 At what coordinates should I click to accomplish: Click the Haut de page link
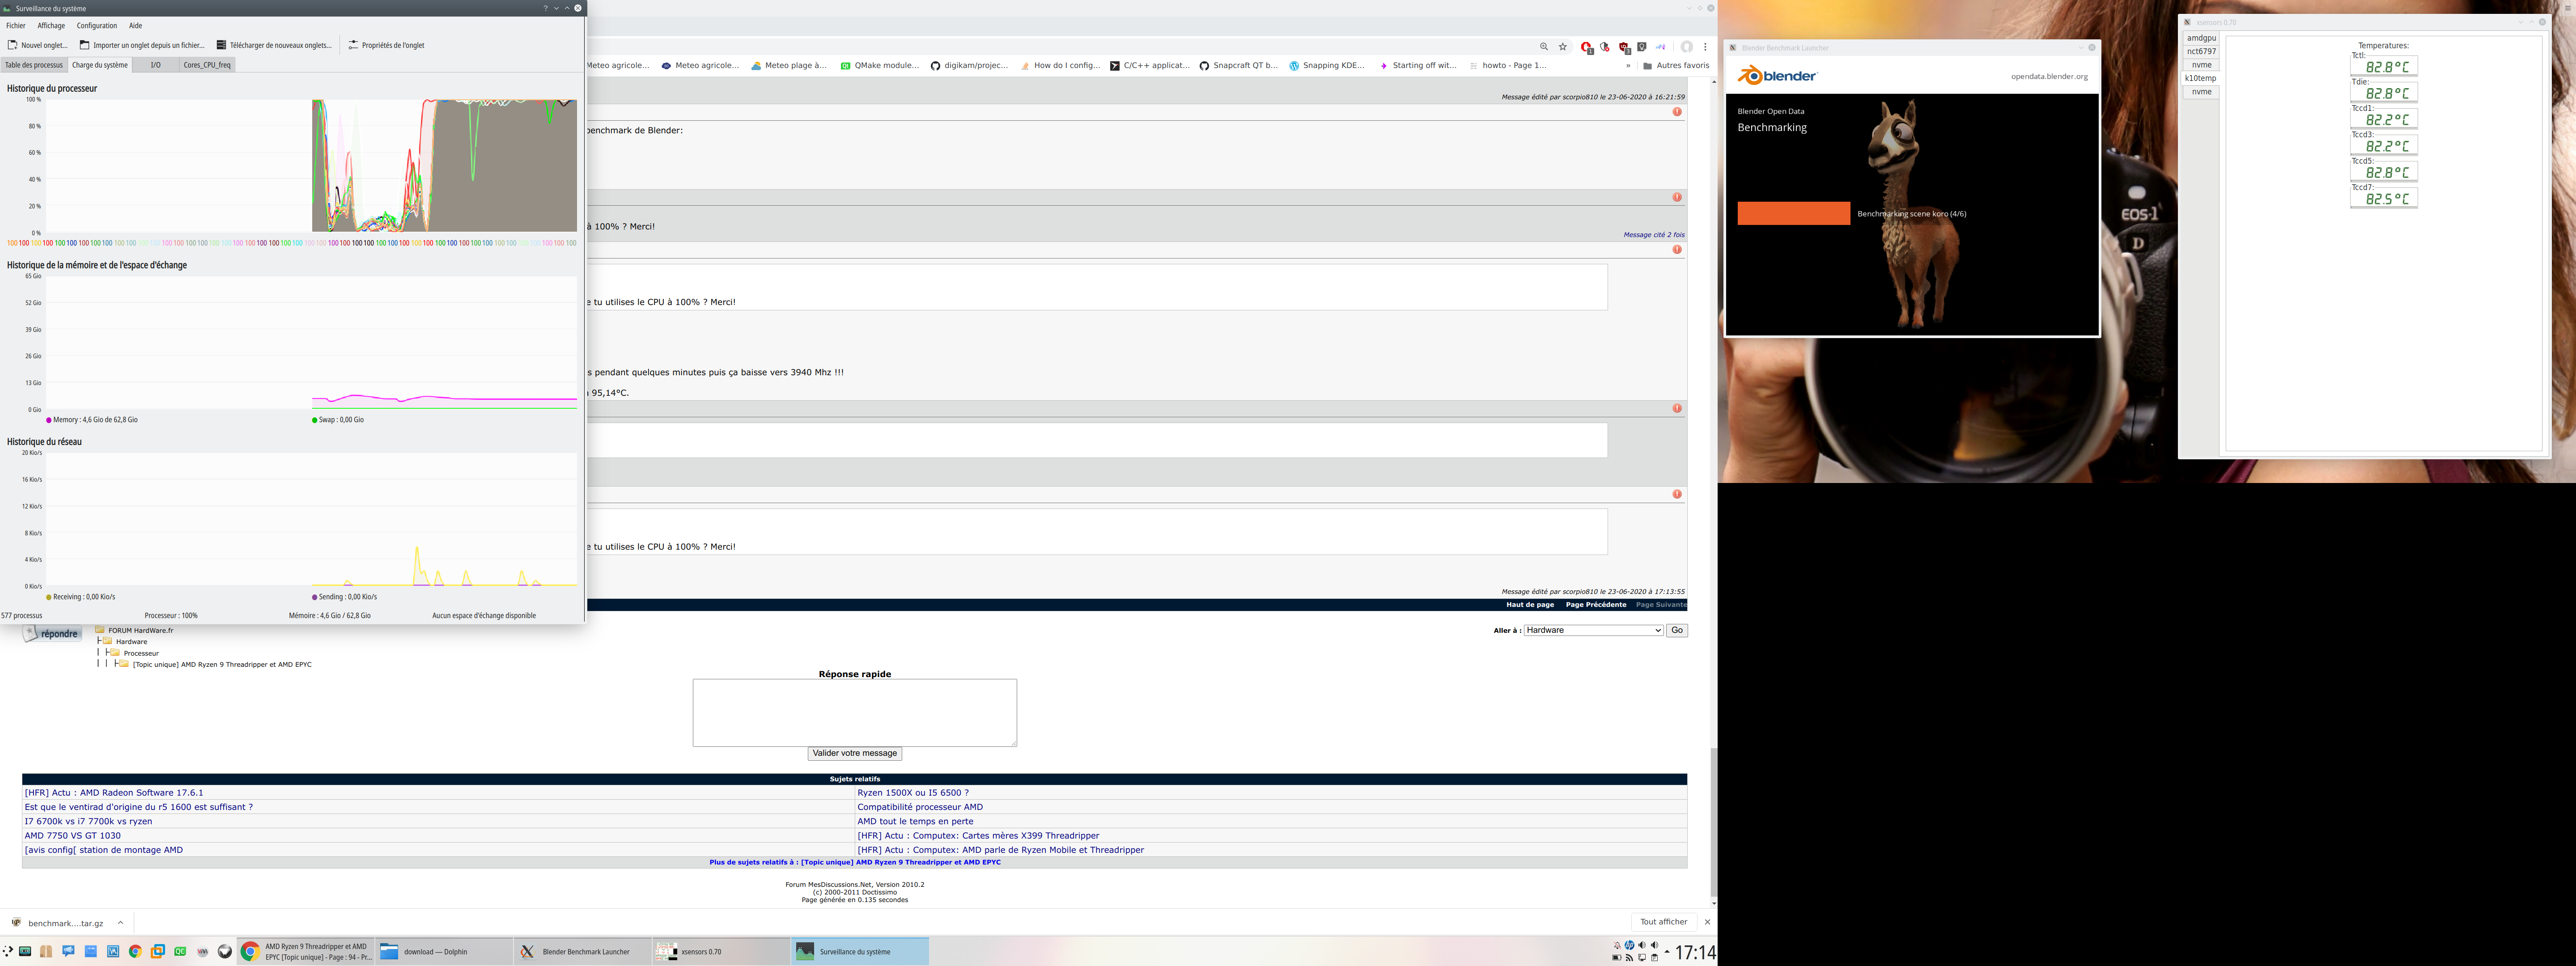(1530, 605)
